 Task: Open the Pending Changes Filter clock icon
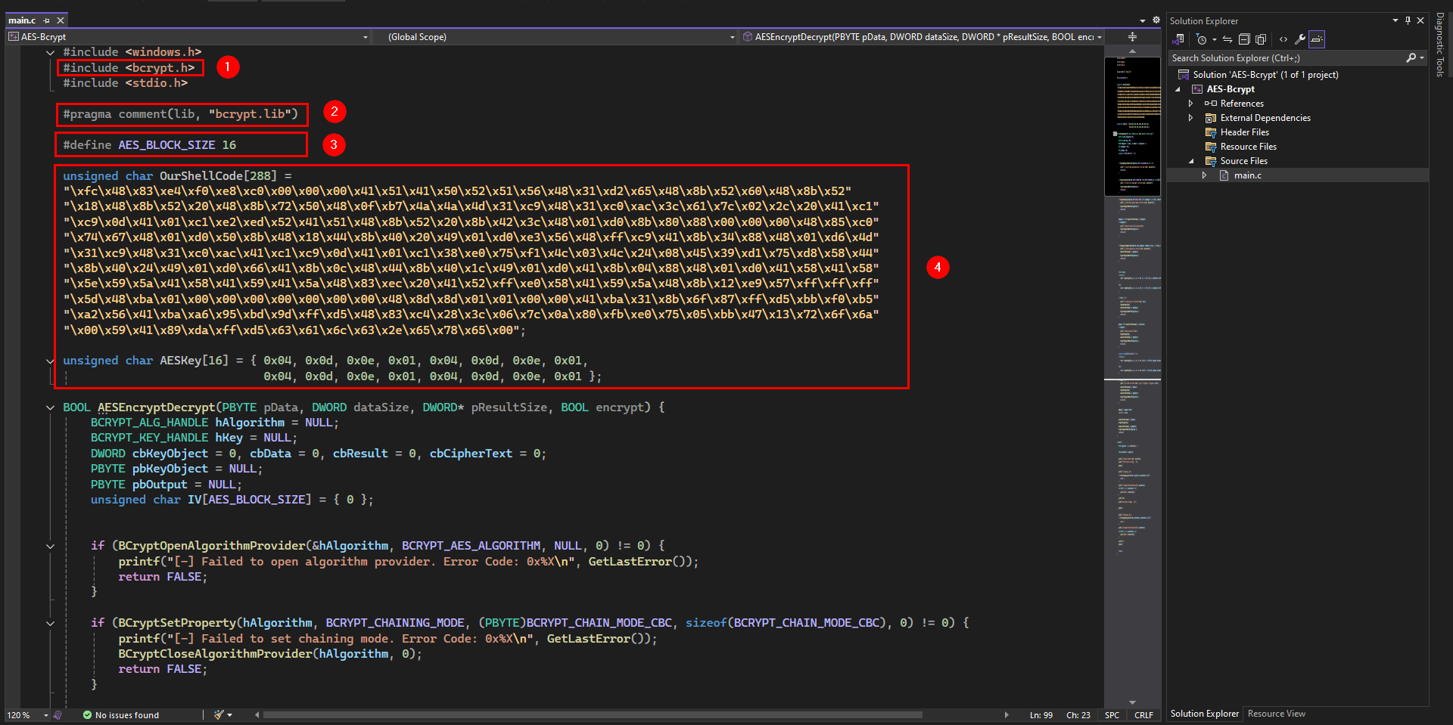[x=1201, y=39]
